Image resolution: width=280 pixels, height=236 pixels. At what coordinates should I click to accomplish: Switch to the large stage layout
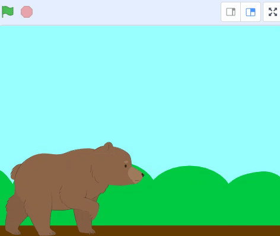tap(250, 12)
